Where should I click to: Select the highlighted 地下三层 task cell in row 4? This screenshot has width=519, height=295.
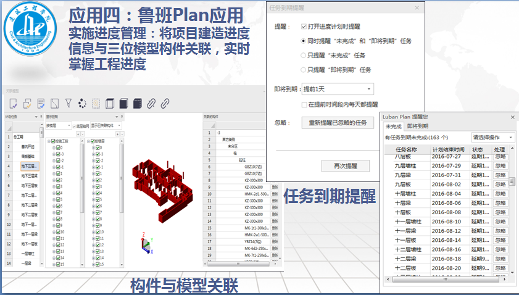30,166
